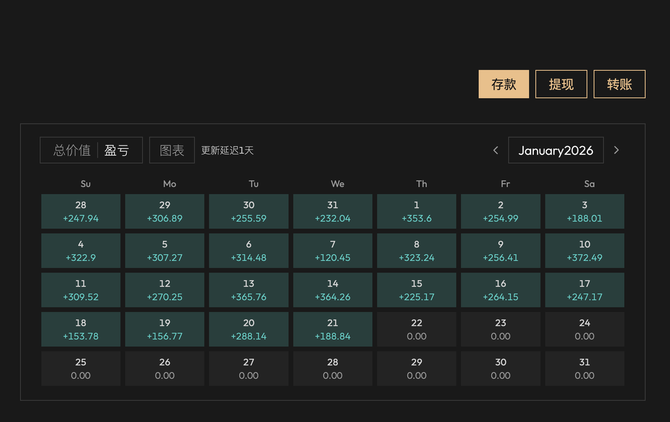This screenshot has height=422, width=670.
Task: Go to the next month
Action: pyautogui.click(x=616, y=150)
